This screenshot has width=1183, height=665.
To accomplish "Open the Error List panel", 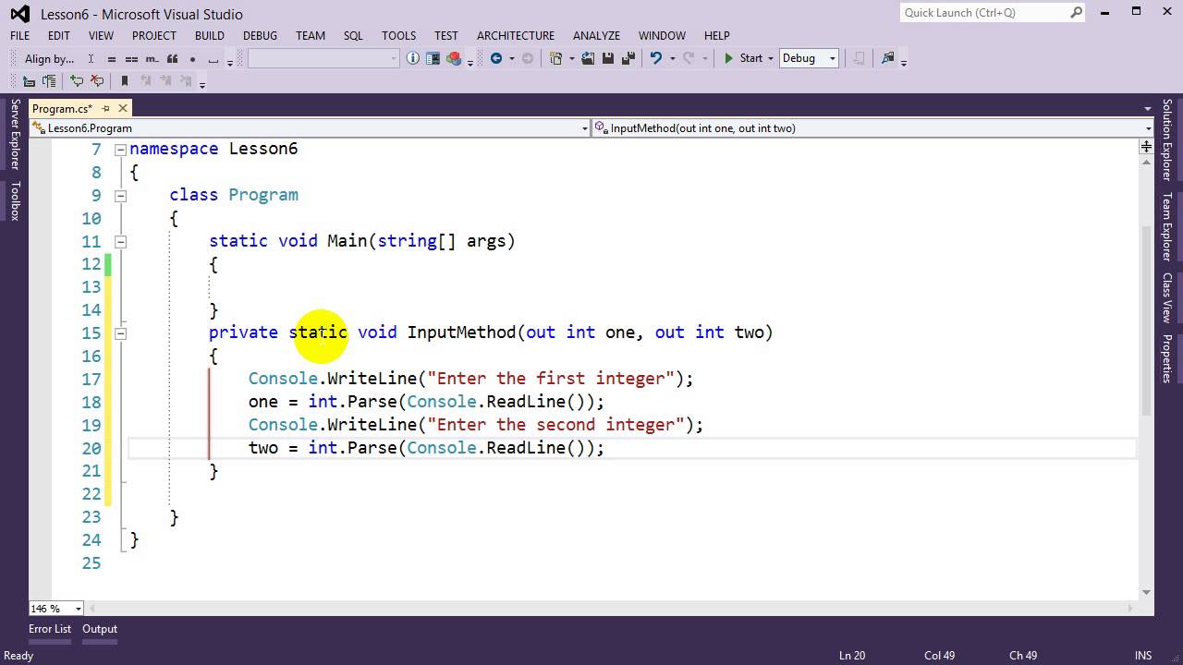I will coord(50,629).
